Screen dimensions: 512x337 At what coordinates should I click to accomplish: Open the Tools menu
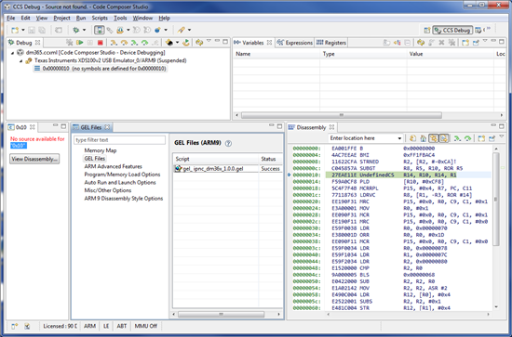[120, 18]
